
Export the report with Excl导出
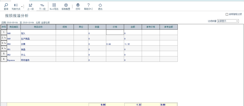click(54, 7)
